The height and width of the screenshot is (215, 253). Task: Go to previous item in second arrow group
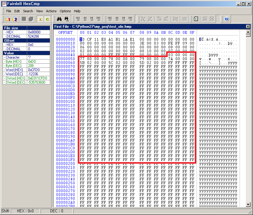pyautogui.click(x=117, y=19)
